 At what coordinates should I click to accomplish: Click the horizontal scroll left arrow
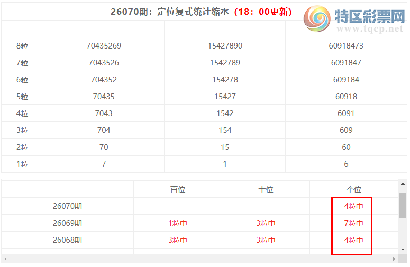point(5,259)
